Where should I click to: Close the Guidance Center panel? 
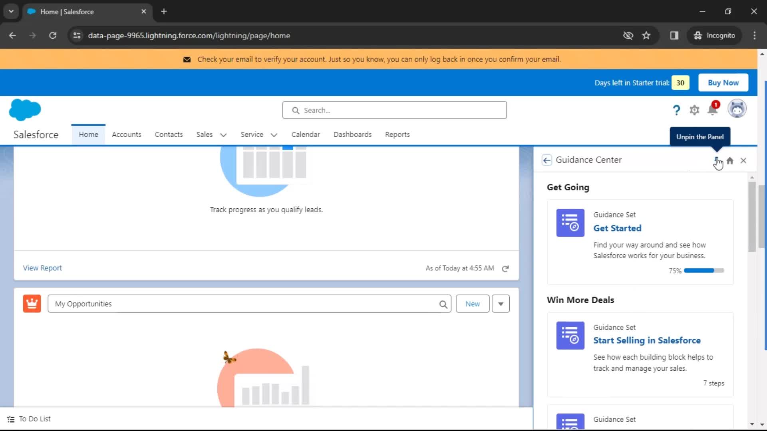pyautogui.click(x=743, y=160)
